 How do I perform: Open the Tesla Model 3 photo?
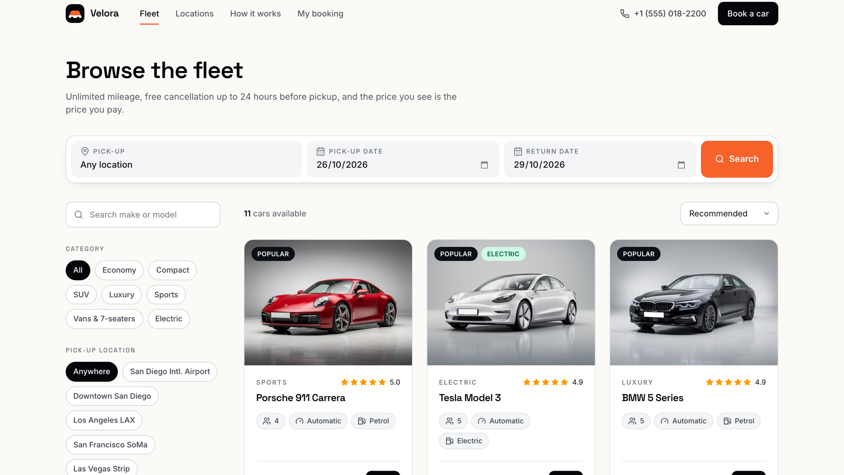point(511,303)
